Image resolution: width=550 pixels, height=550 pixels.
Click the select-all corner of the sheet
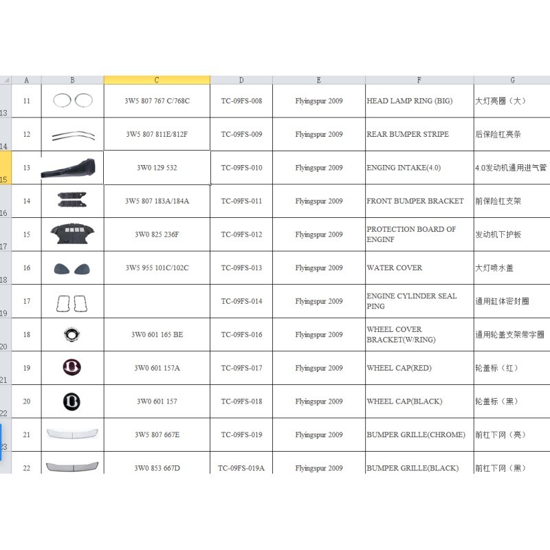tap(6, 80)
